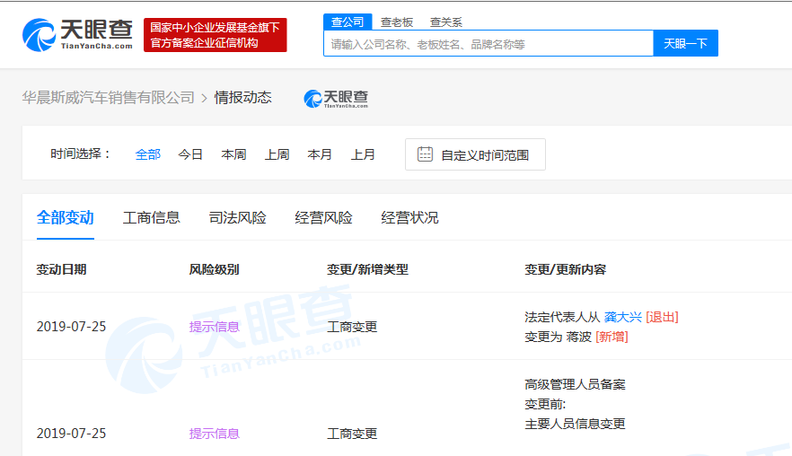Image resolution: width=792 pixels, height=456 pixels.
Task: Click the 变更为 蒋波 text
Action: 559,337
